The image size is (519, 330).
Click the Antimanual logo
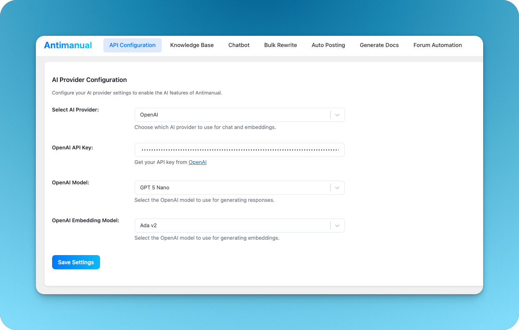click(x=68, y=45)
